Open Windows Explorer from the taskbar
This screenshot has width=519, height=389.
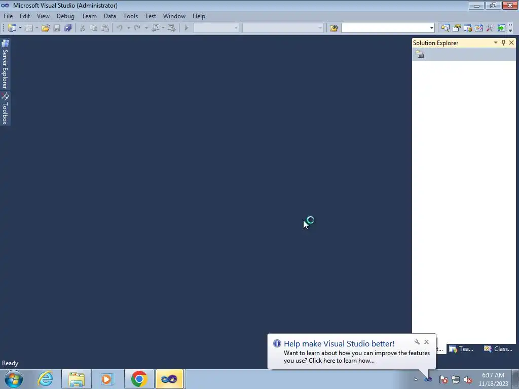(x=77, y=379)
